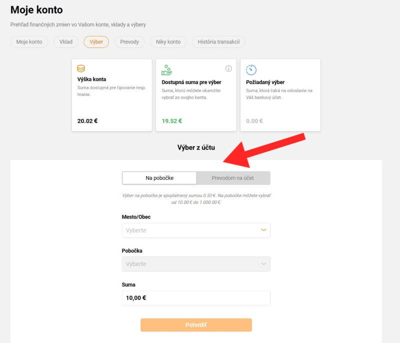Switch to Prevodom na účet option
The image size is (400, 343).
(233, 178)
